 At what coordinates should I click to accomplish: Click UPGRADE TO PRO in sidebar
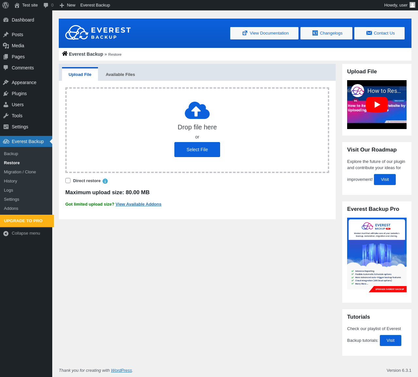coord(27,221)
